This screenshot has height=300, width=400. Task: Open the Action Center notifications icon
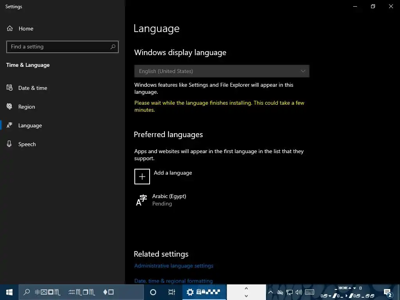click(388, 293)
